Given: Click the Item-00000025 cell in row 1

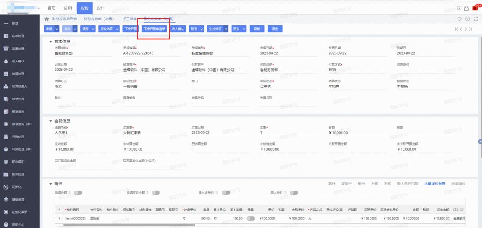Looking at the screenshot, I should (x=75, y=218).
